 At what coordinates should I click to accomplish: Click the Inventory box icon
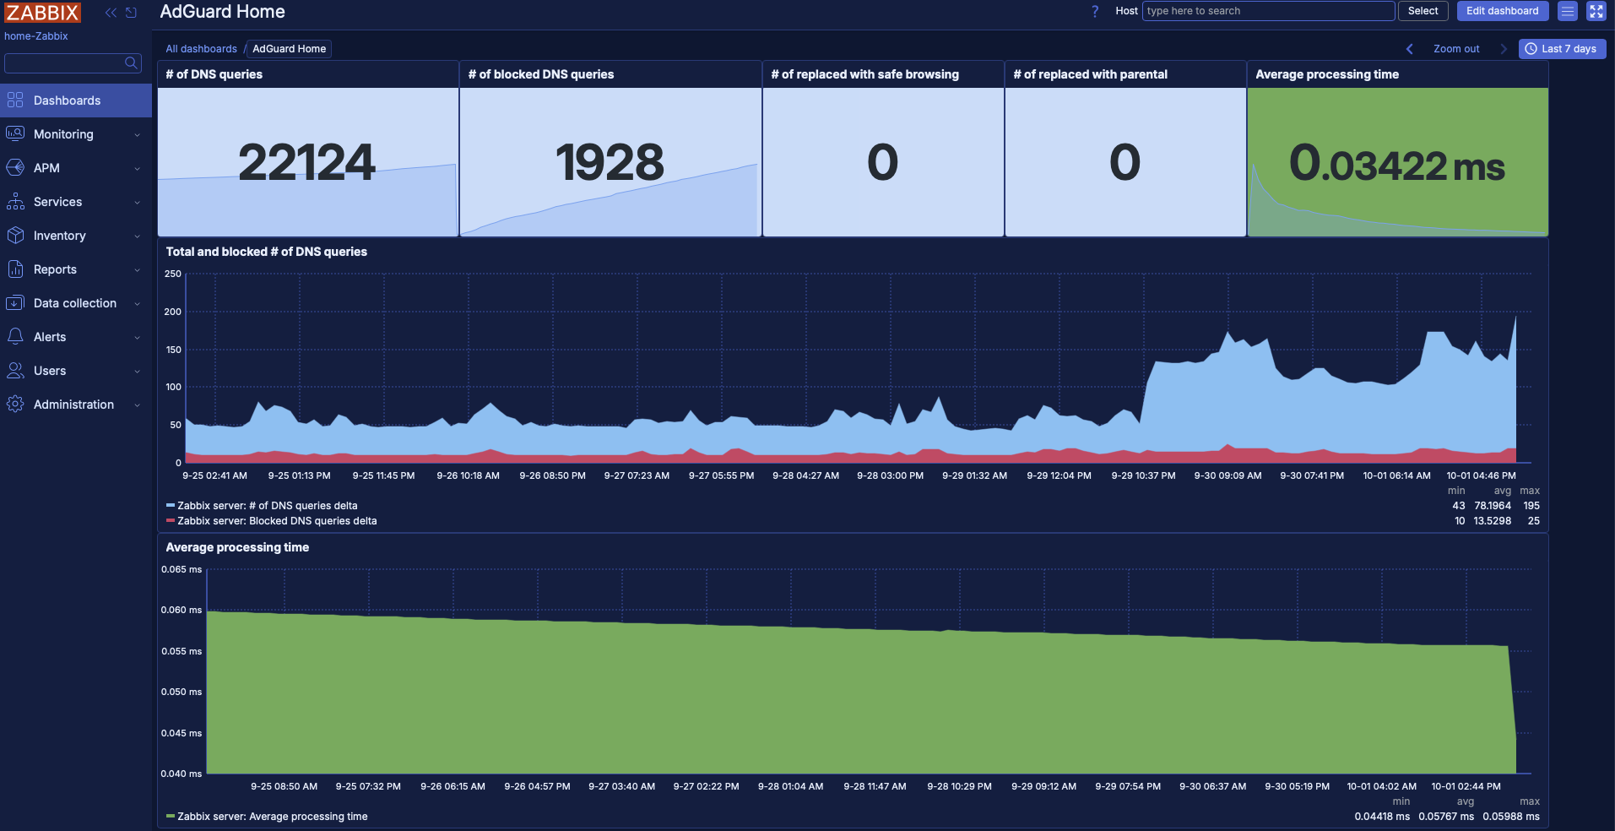click(x=15, y=236)
